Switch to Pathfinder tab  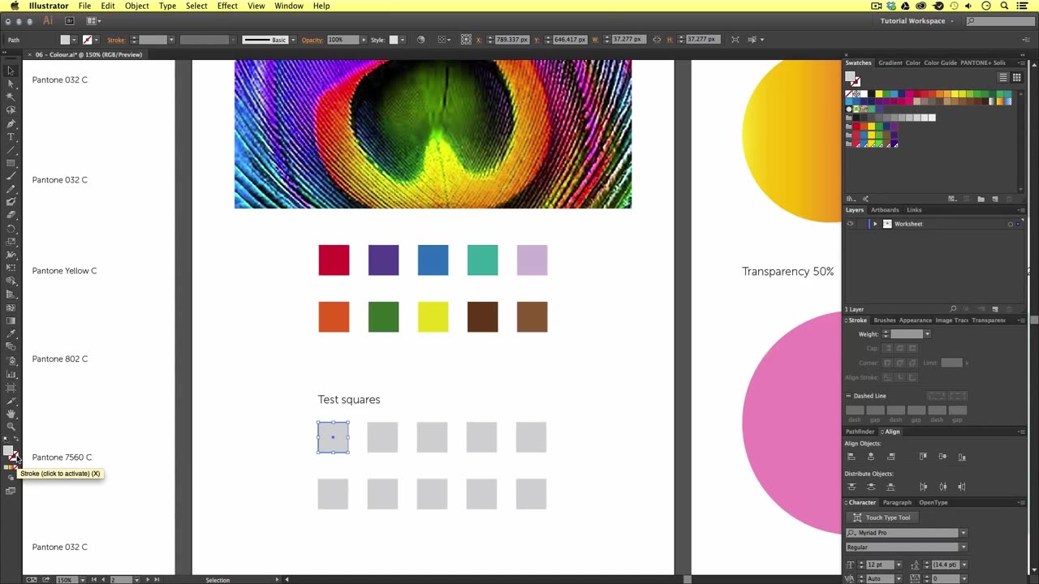(860, 432)
